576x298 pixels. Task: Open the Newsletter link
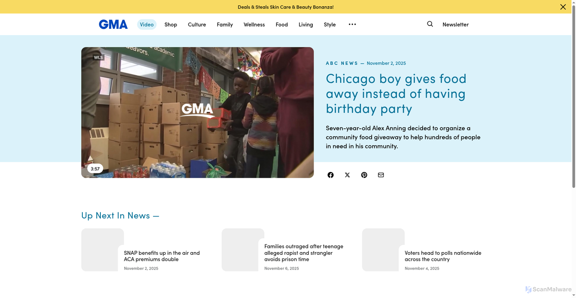pos(455,24)
